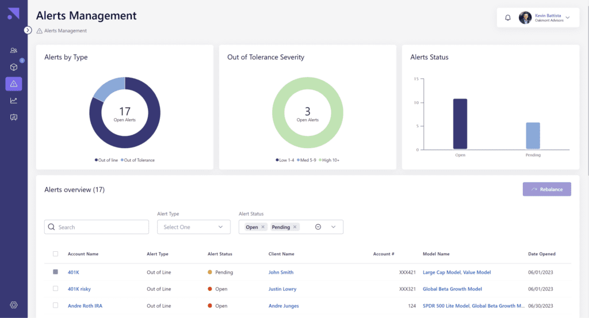Open the models cube sidebar icon
589x318 pixels.
[14, 67]
